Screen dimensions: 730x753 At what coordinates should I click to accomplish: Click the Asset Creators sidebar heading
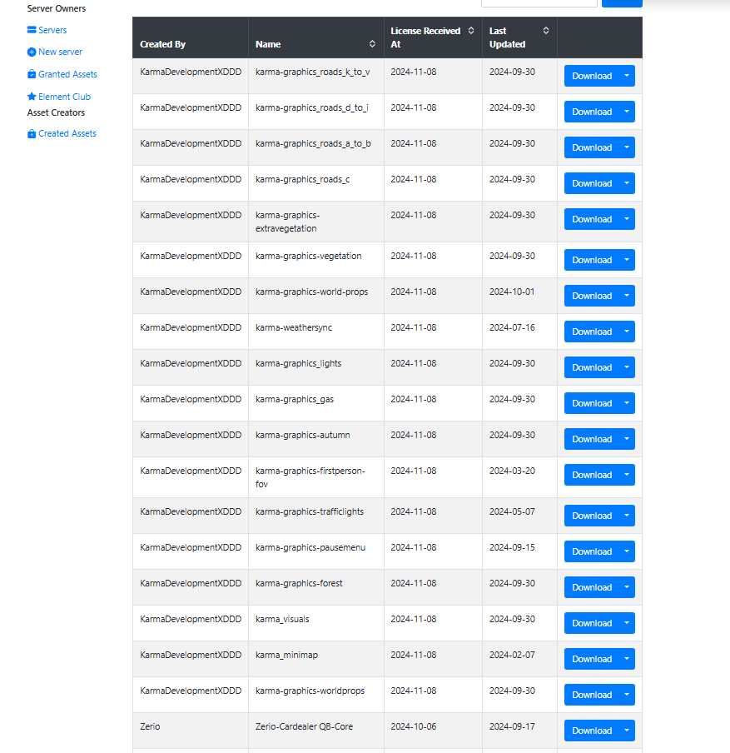[x=56, y=112]
